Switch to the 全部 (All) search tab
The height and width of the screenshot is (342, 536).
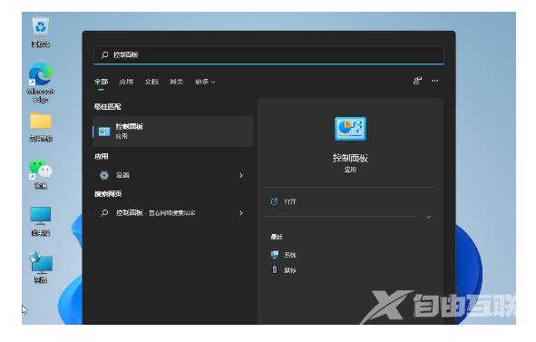point(101,82)
